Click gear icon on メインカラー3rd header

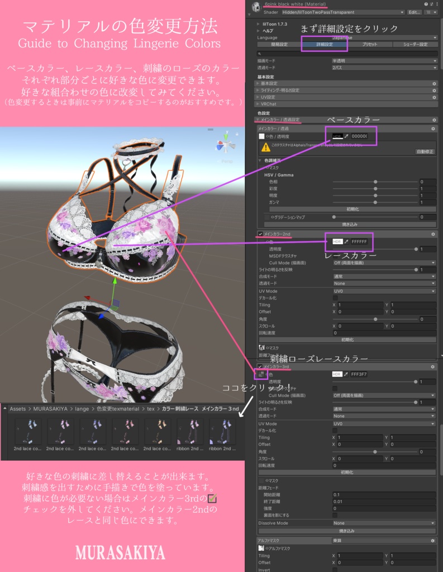pos(433,367)
